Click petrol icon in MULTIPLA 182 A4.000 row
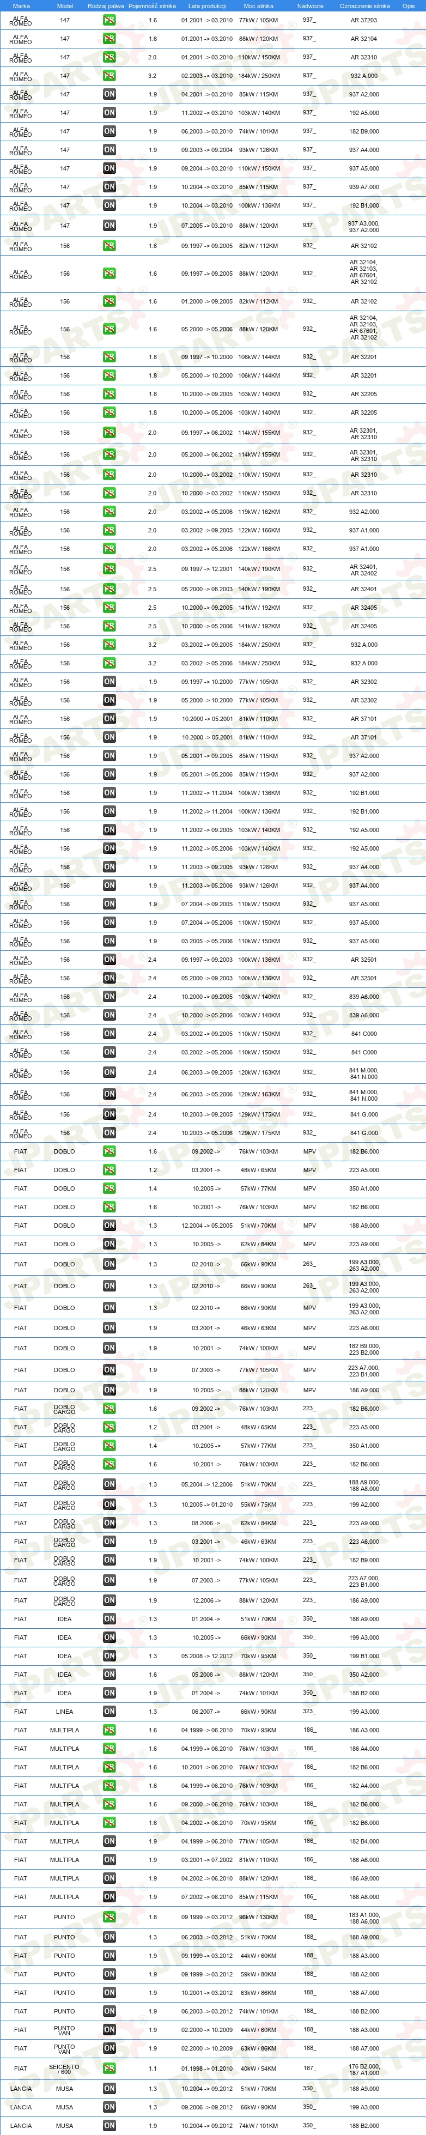Image resolution: width=426 pixels, height=2135 pixels. point(109,1785)
